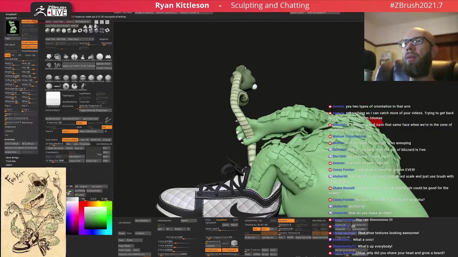458x257 pixels.
Task: Disable Creased edges for UV seams
Action: [x=70, y=140]
